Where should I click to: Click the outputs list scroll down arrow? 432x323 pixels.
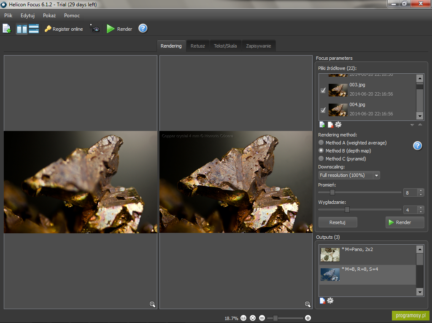pyautogui.click(x=420, y=292)
